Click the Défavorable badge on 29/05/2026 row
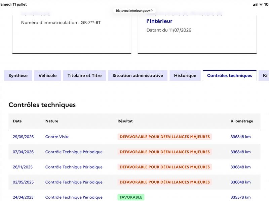The height and width of the screenshot is (201, 269). [165, 137]
